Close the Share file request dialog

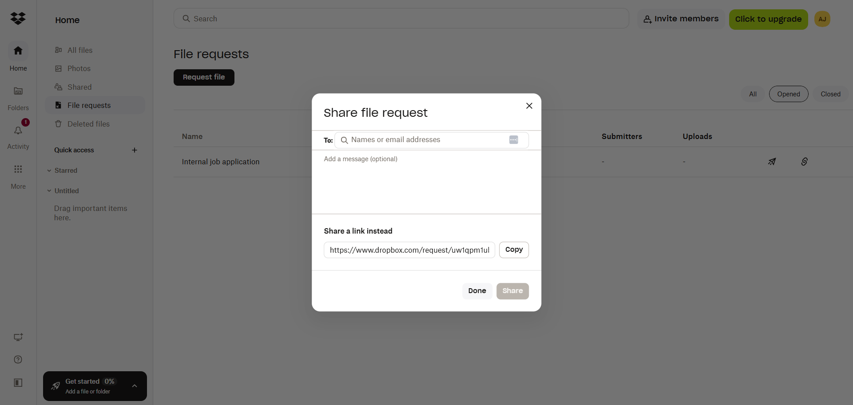click(529, 106)
